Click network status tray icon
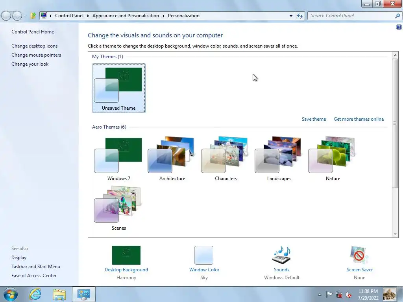 coord(339,295)
